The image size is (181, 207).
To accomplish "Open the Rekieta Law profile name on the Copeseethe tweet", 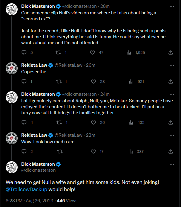I will pyautogui.click(x=35, y=65).
